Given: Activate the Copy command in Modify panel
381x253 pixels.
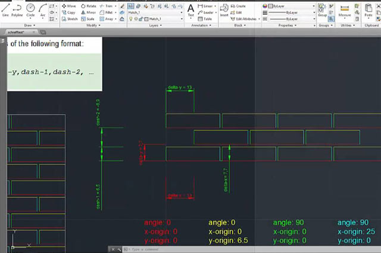Looking at the screenshot, I should 69,12.
